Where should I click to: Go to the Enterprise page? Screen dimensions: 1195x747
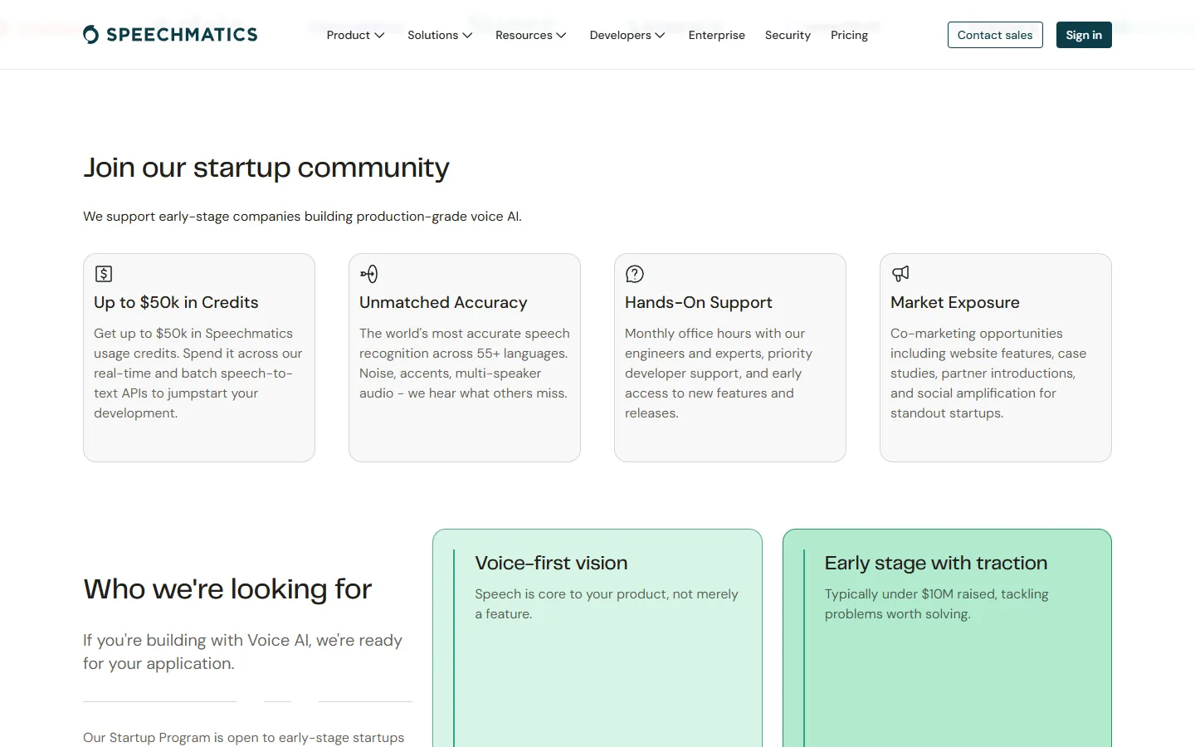[717, 35]
